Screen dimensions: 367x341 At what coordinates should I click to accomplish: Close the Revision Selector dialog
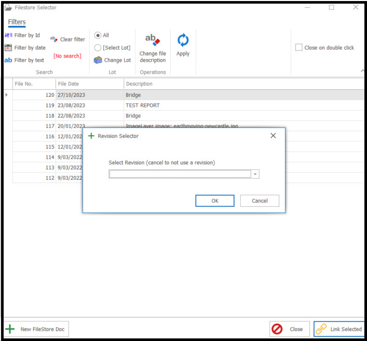point(273,136)
